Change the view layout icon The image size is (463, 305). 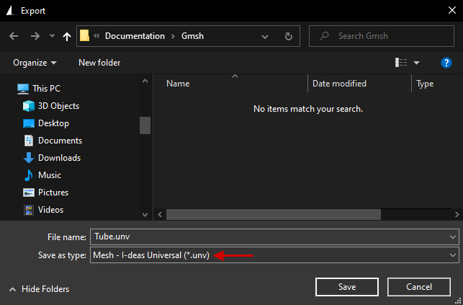click(401, 63)
